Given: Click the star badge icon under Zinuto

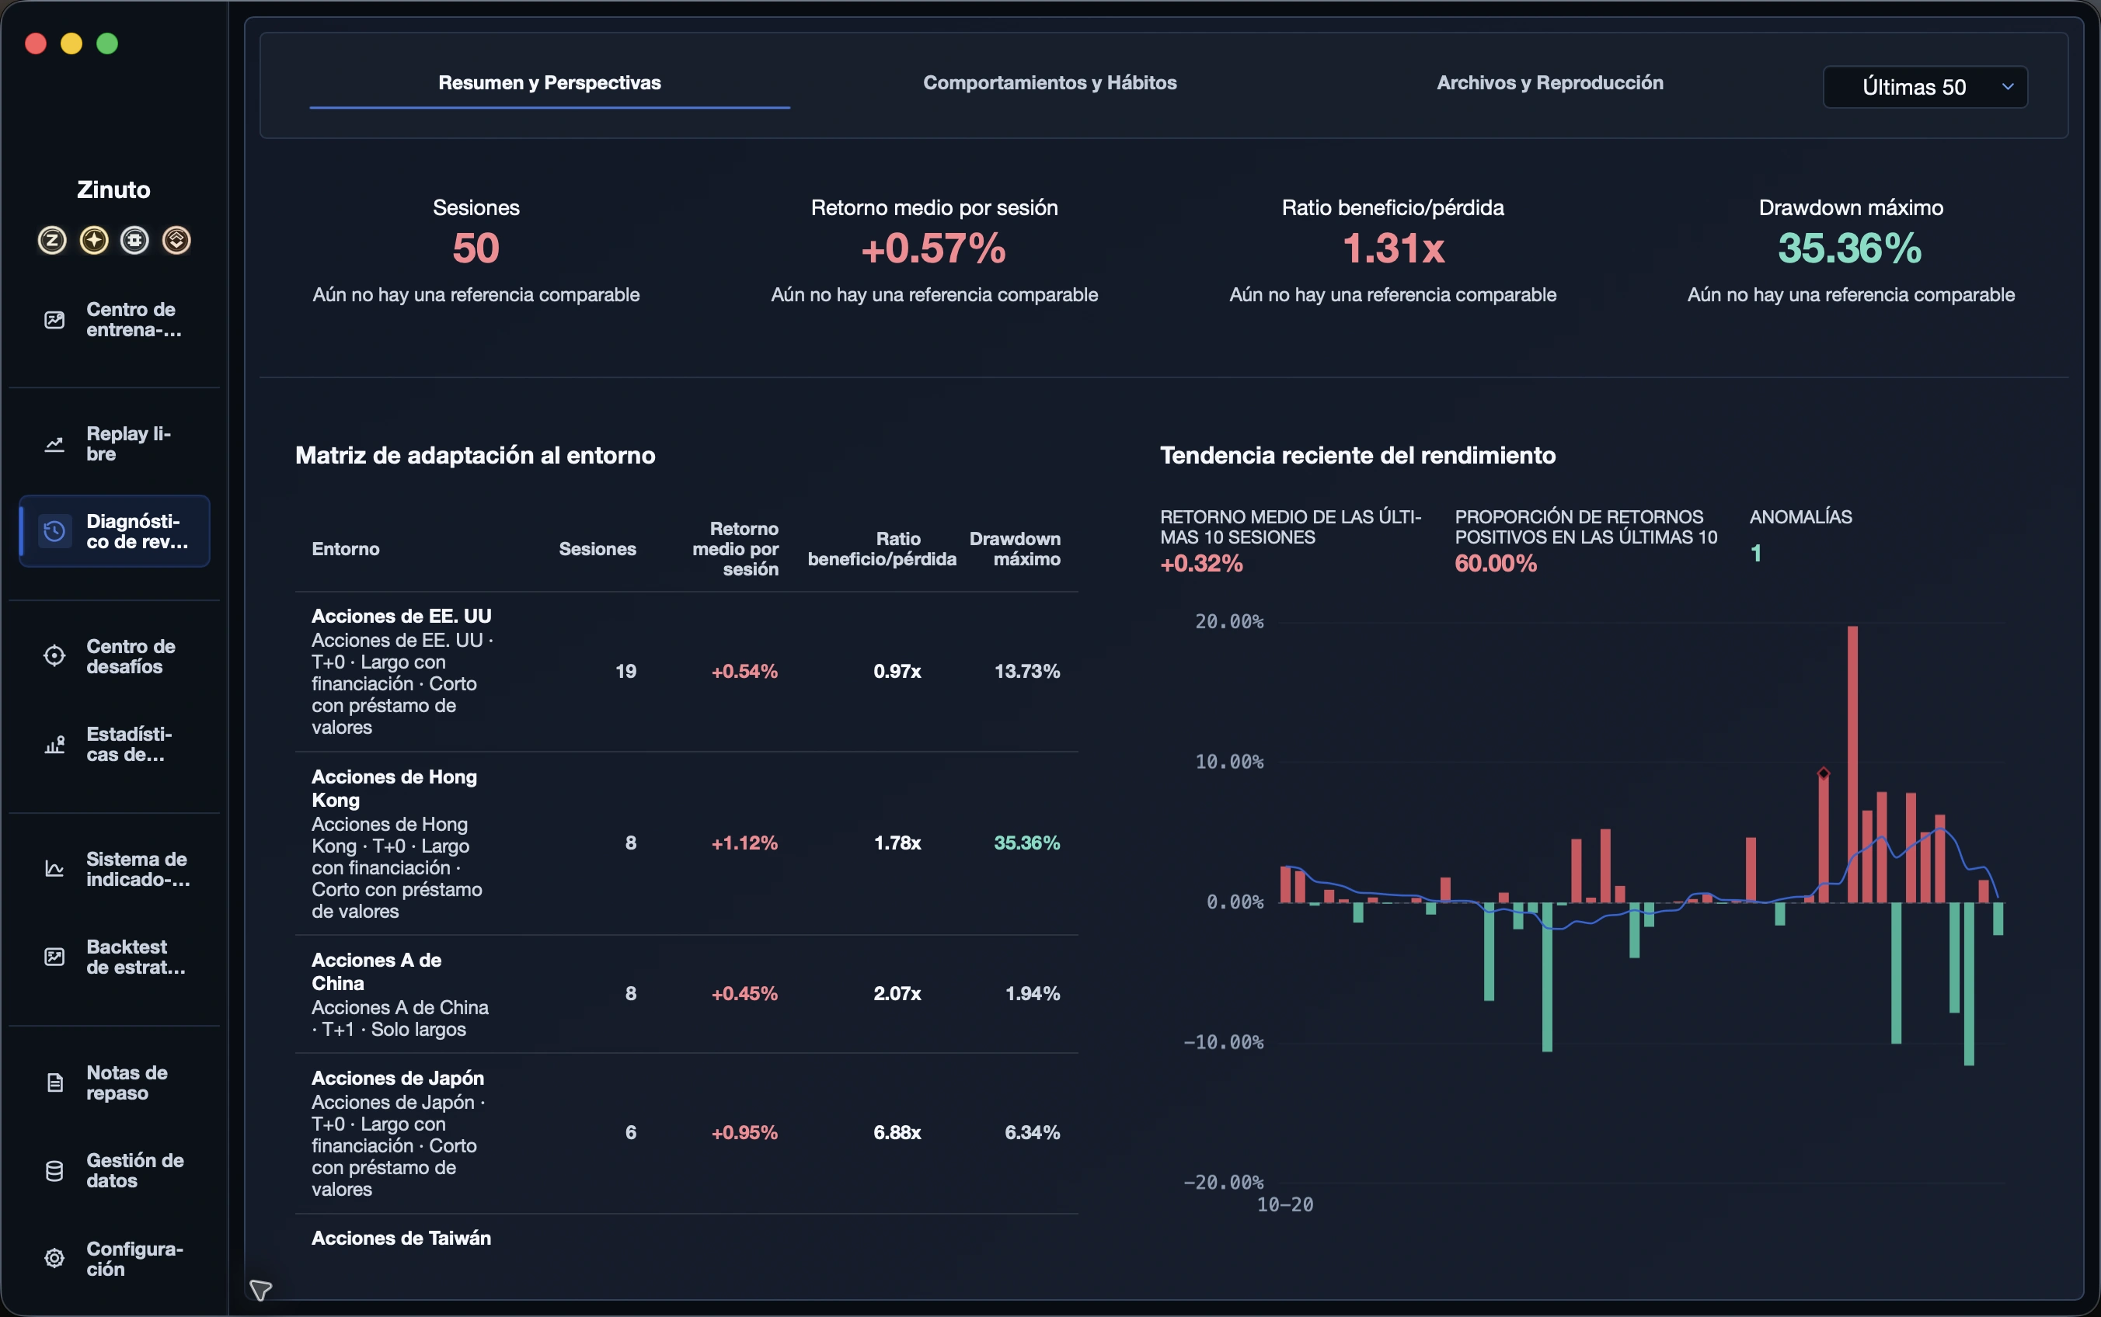Looking at the screenshot, I should click(94, 241).
